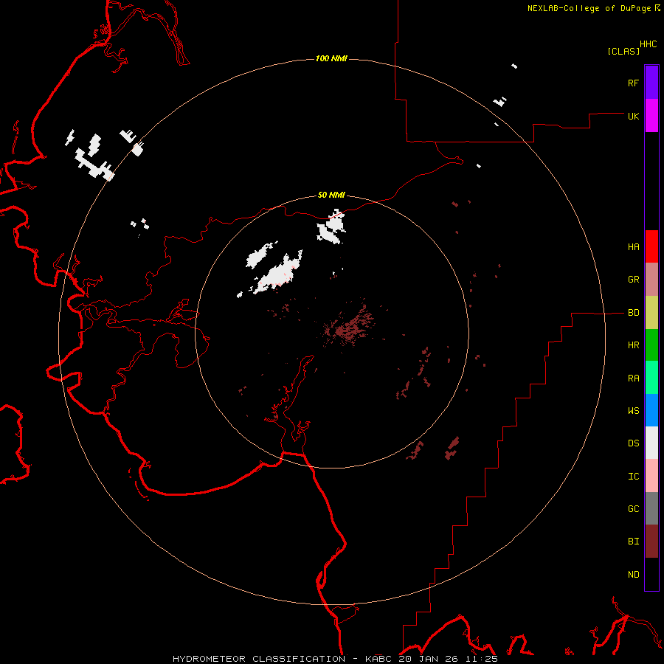Click the magenta UK color swatch
The image size is (664, 664).
click(x=651, y=116)
